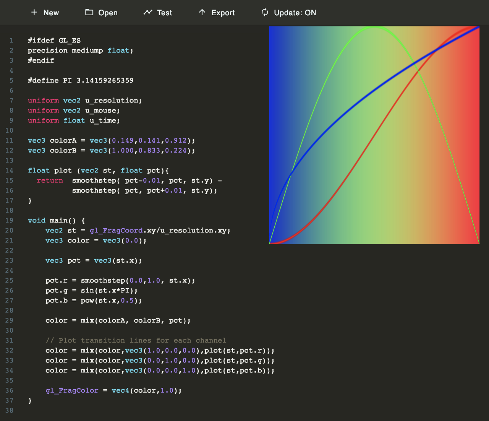Create a new shader with New
The image size is (489, 421).
tap(51, 13)
